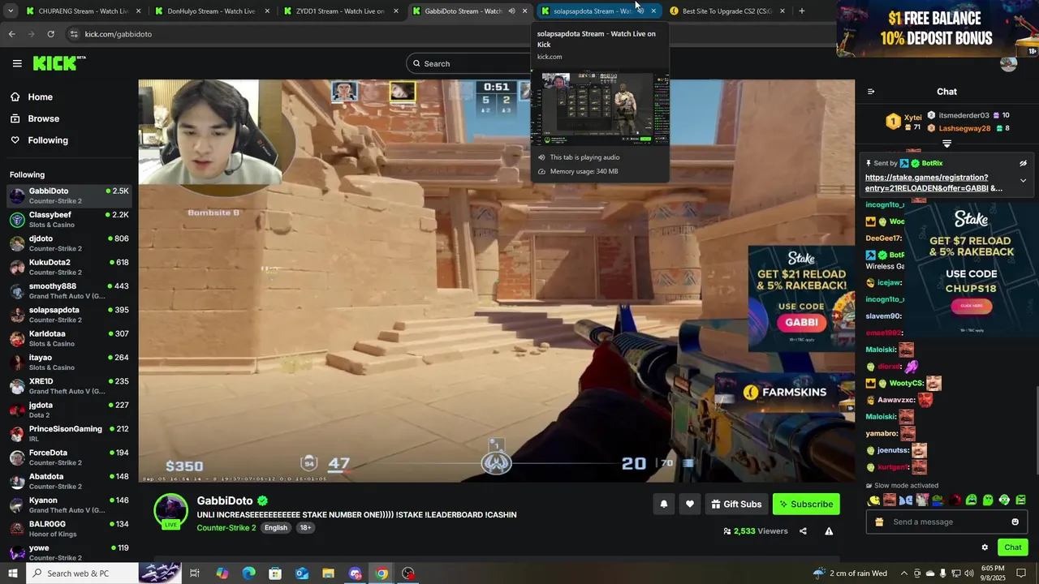Image resolution: width=1039 pixels, height=584 pixels.
Task: Hide the pinned BotRix message
Action: tap(1023, 163)
